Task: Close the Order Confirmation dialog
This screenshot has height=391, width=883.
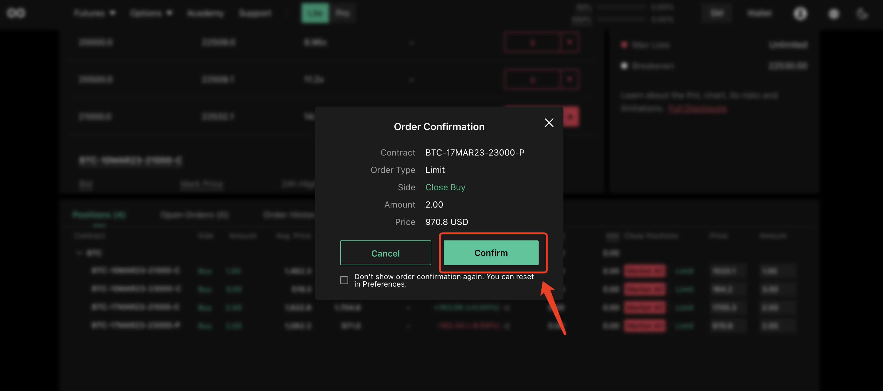Action: pyautogui.click(x=549, y=123)
